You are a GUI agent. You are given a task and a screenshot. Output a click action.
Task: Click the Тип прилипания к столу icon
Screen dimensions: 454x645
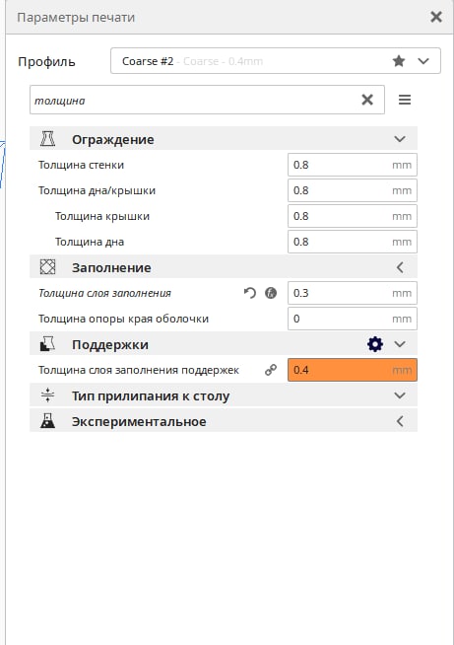pyautogui.click(x=47, y=395)
